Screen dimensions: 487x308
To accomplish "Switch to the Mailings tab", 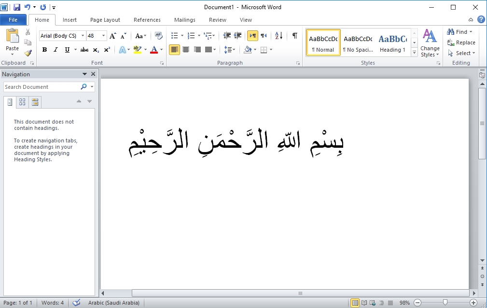I will 184,20.
